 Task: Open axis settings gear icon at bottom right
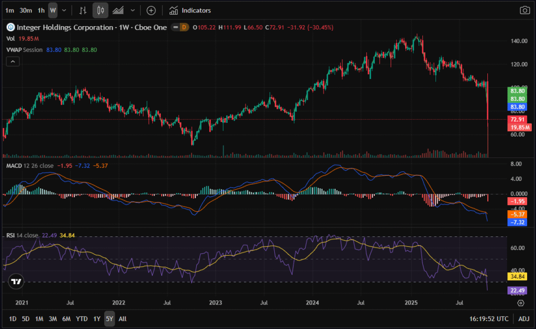(520, 302)
